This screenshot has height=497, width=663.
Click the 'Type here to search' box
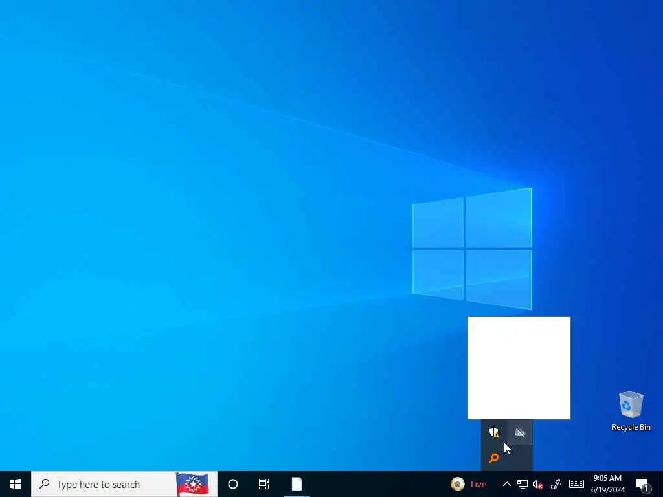(124, 484)
